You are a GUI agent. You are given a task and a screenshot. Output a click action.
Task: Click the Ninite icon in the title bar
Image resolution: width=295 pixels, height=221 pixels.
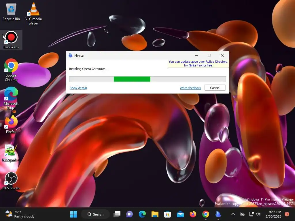point(71,56)
